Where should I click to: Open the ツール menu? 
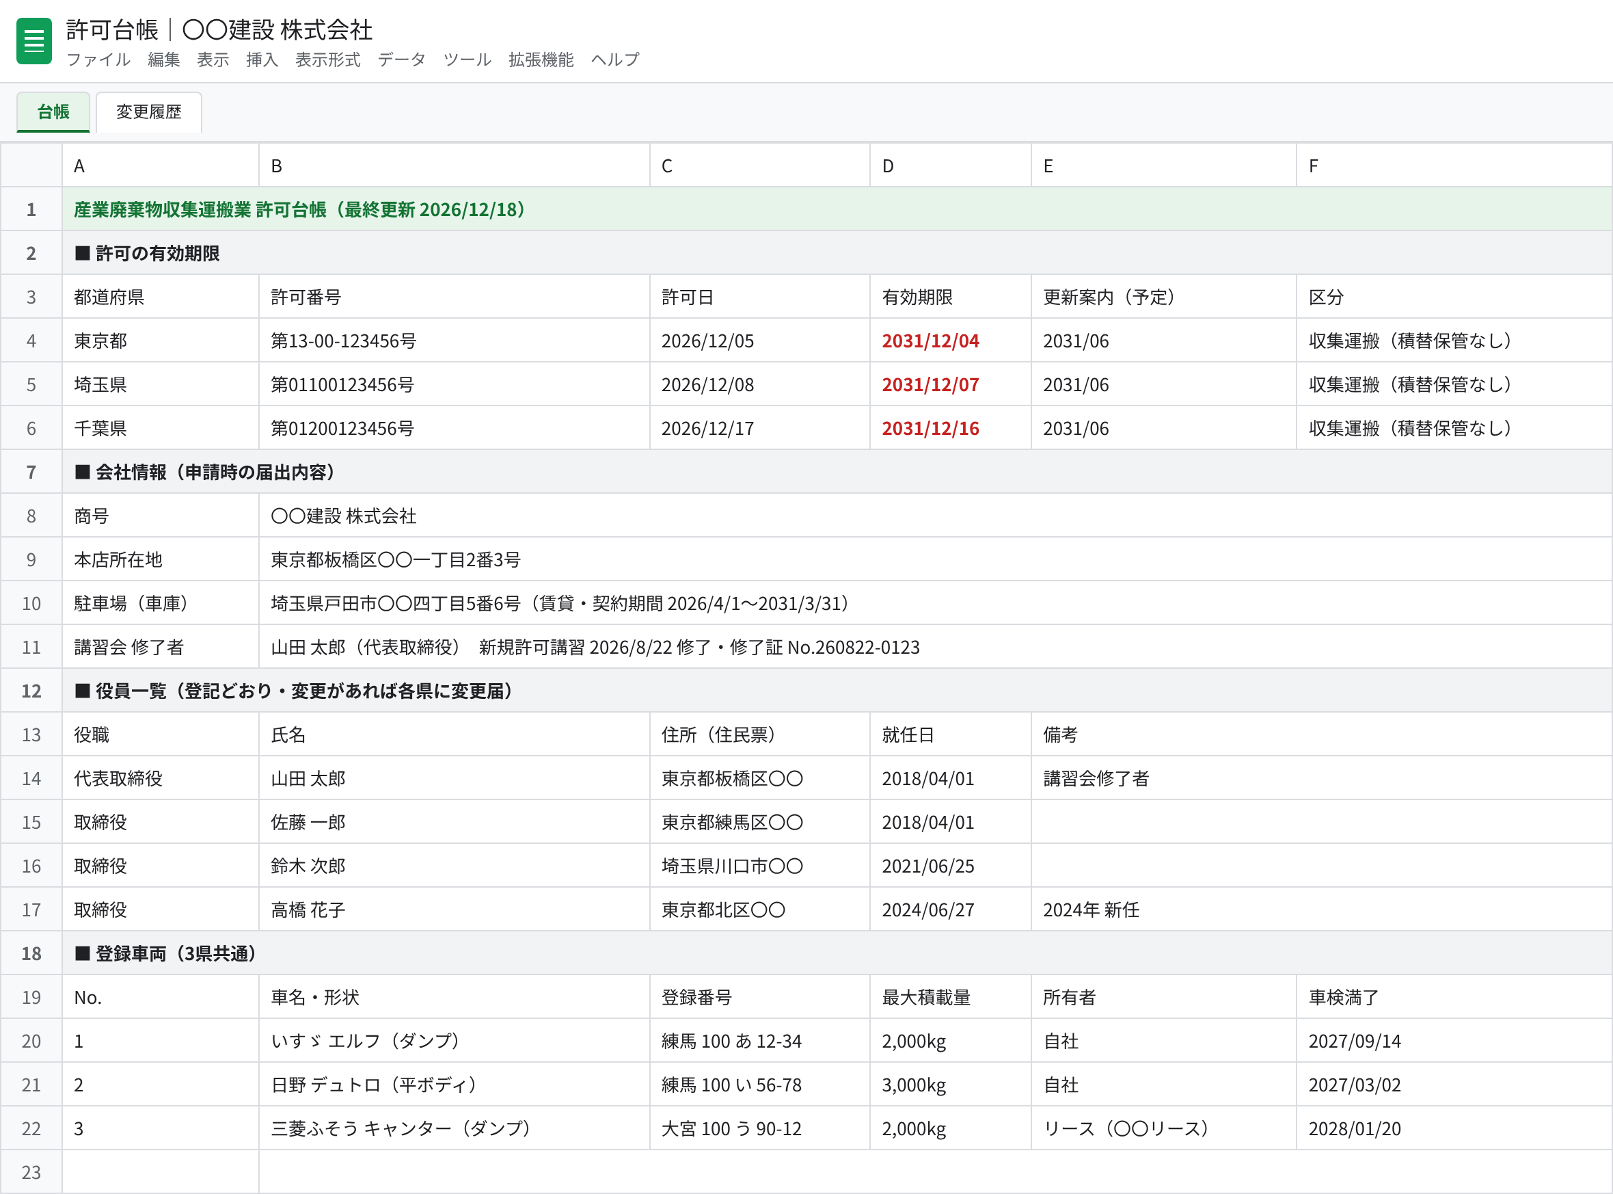pyautogui.click(x=467, y=59)
